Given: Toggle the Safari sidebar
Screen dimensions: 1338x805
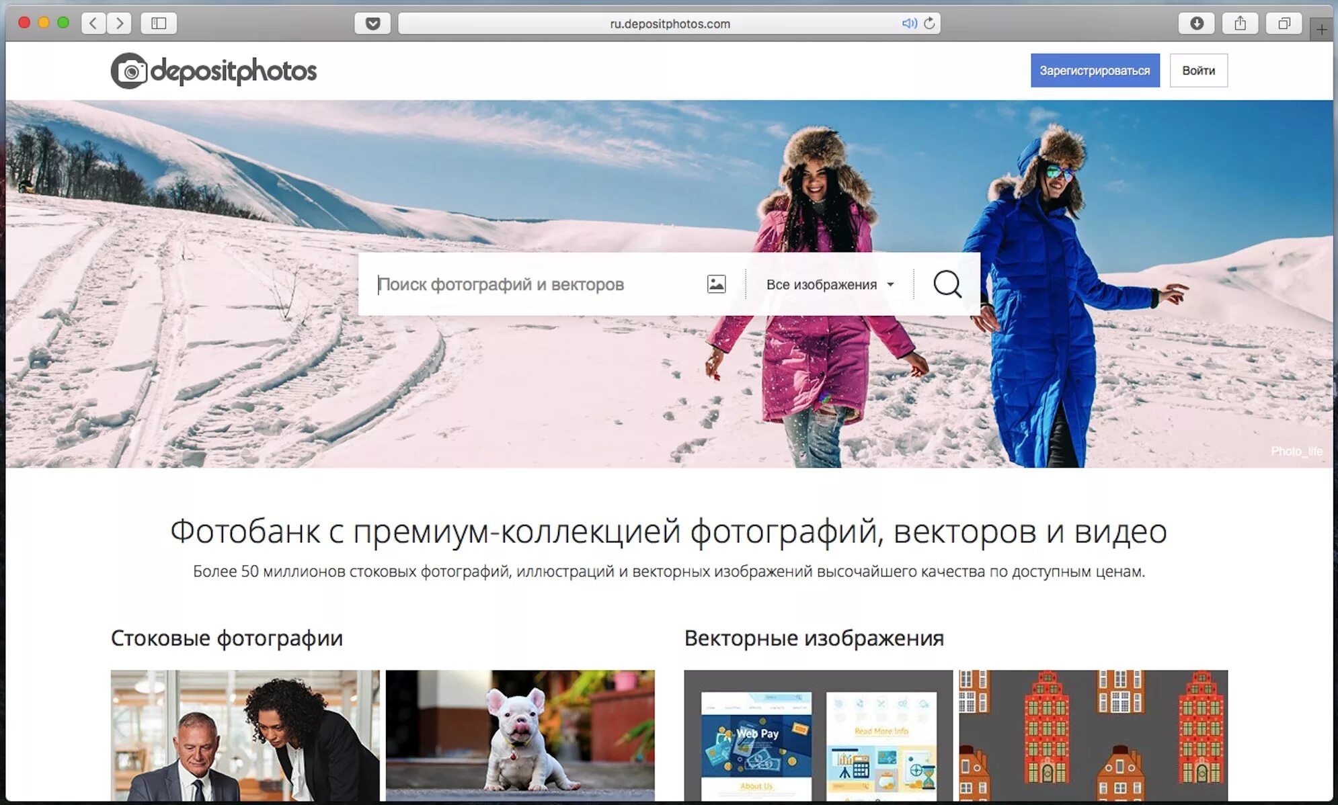Looking at the screenshot, I should click(x=159, y=24).
